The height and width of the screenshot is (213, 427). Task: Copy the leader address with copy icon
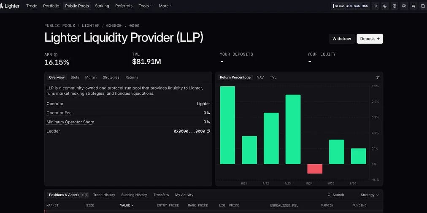(x=208, y=131)
